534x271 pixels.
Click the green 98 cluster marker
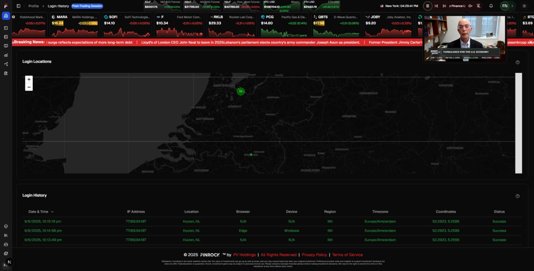(x=241, y=91)
